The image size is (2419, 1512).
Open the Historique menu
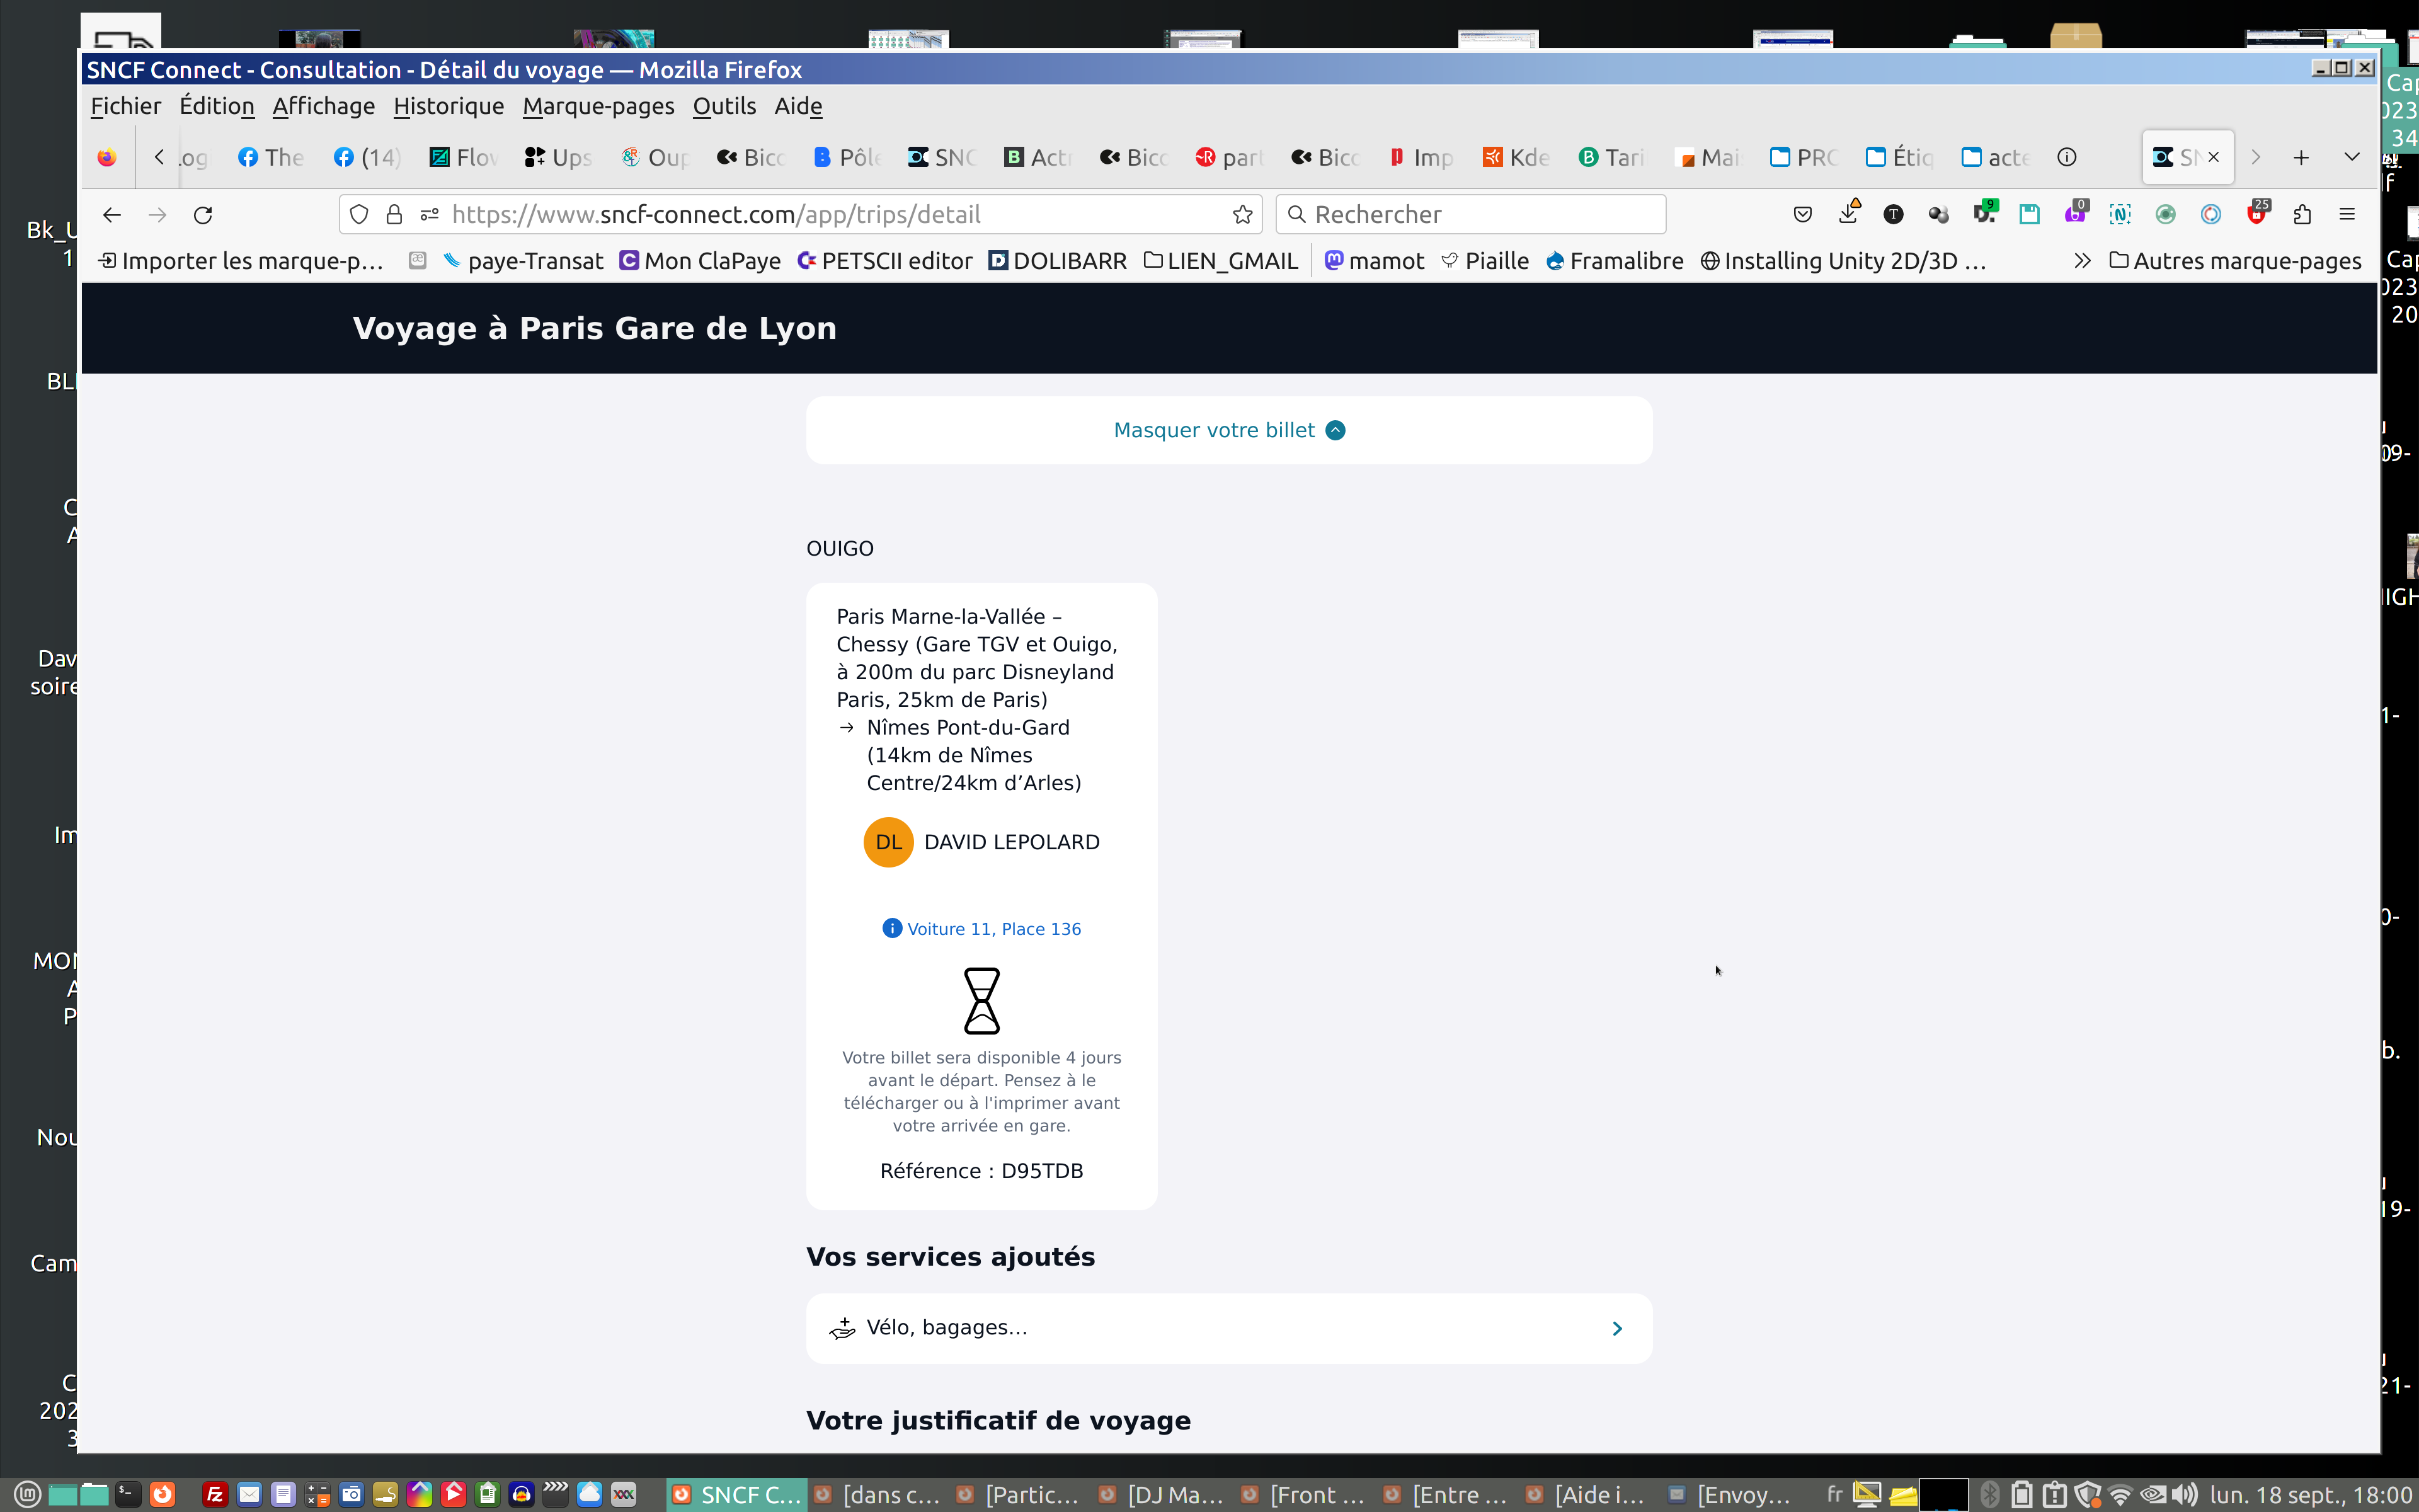(448, 106)
